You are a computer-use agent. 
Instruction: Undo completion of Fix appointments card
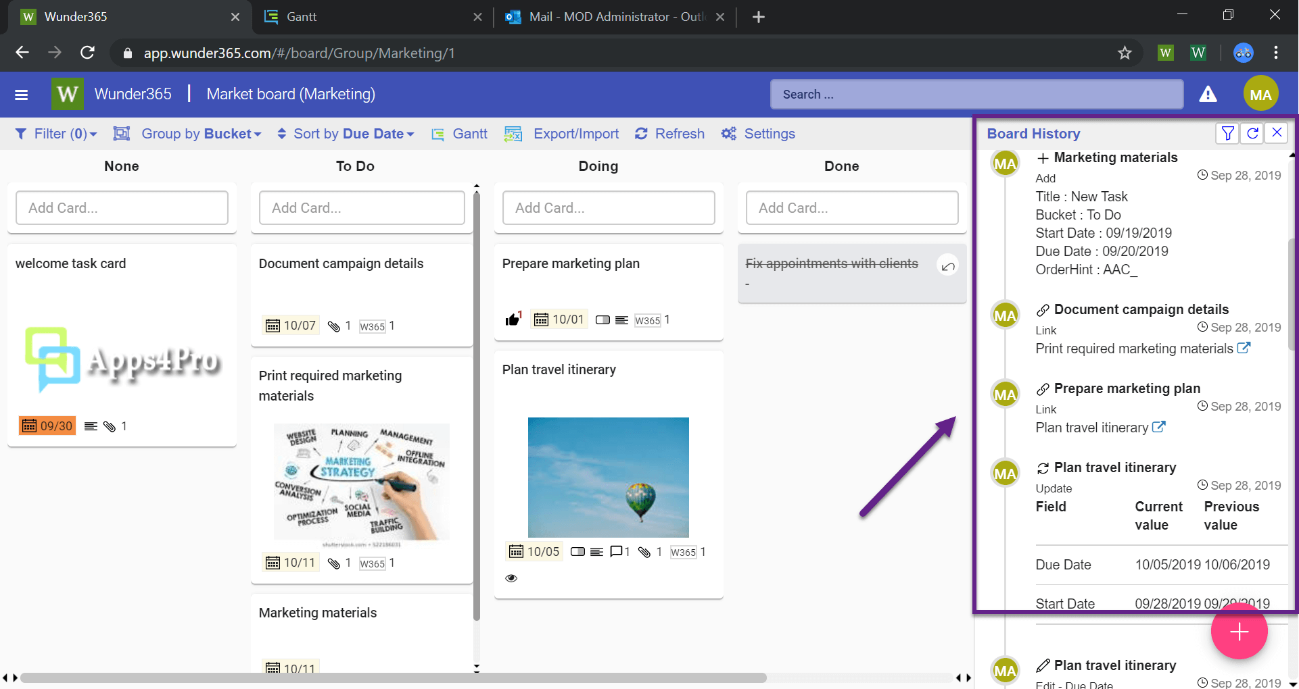pos(948,266)
